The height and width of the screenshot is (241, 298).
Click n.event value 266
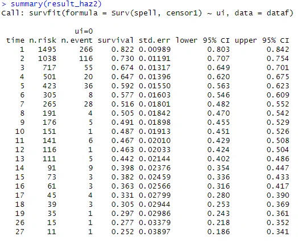86,50
